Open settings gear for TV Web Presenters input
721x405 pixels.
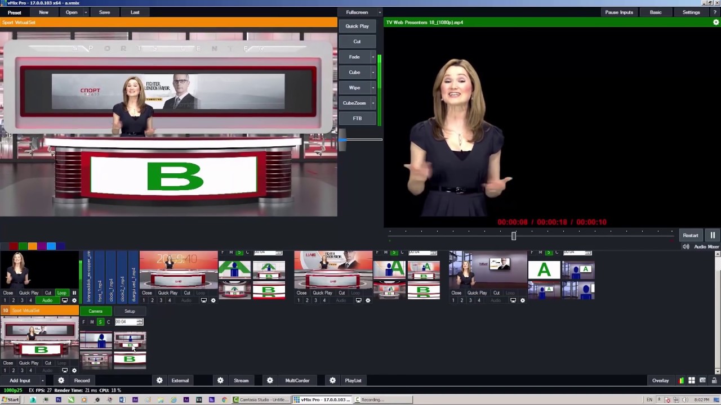(74, 300)
